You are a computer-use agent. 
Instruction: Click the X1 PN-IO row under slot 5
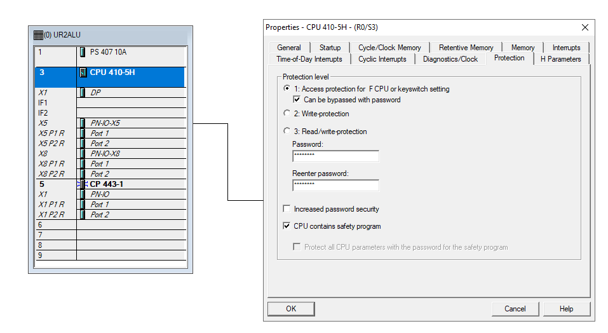tap(111, 194)
